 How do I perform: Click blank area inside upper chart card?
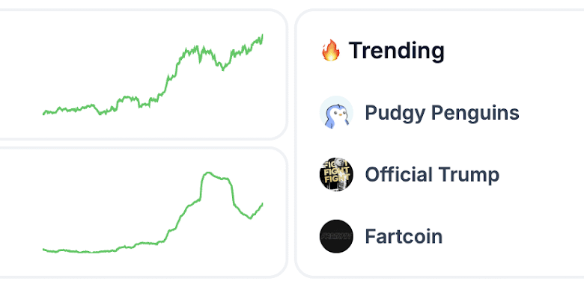pyautogui.click(x=93, y=56)
